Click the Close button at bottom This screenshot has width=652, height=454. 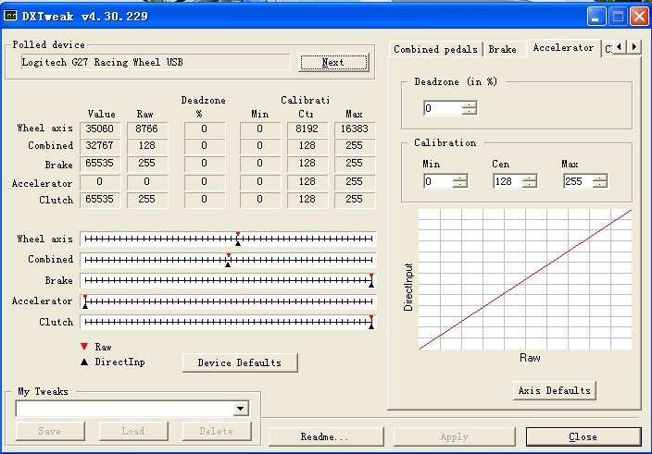583,436
